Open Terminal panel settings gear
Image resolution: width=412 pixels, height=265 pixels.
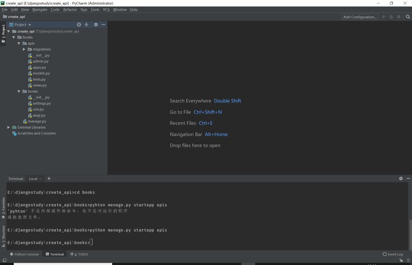(401, 179)
